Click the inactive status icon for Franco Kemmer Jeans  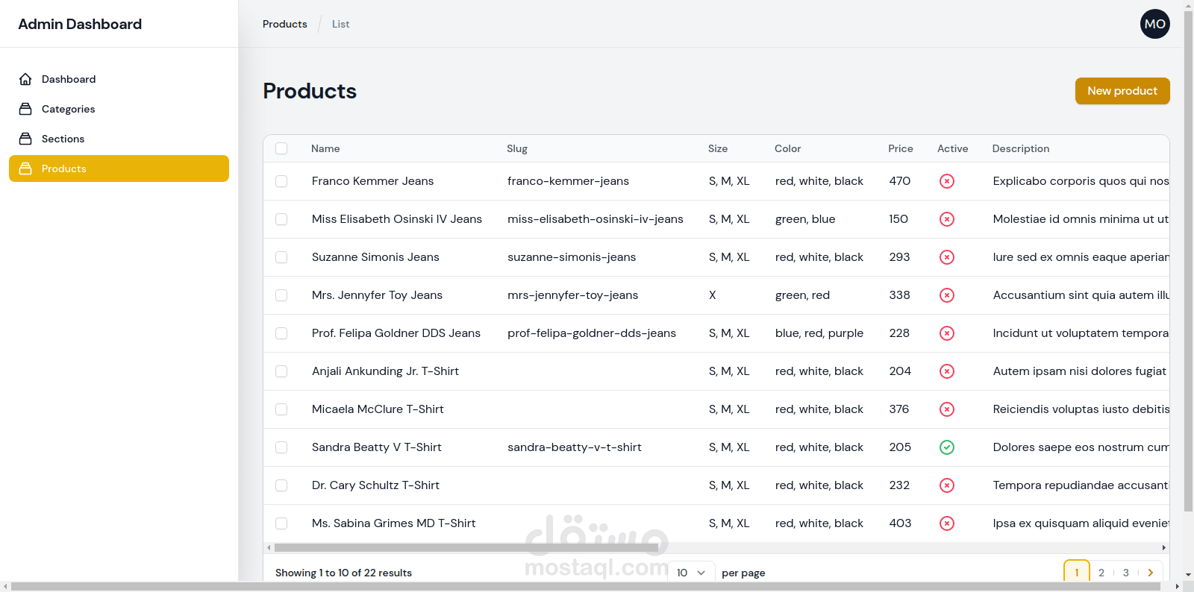[x=946, y=181]
